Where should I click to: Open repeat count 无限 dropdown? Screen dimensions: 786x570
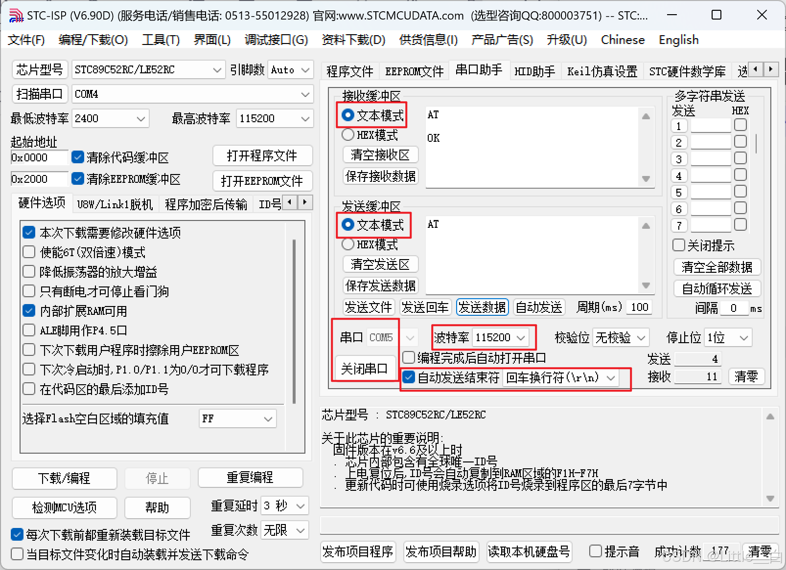tap(285, 530)
